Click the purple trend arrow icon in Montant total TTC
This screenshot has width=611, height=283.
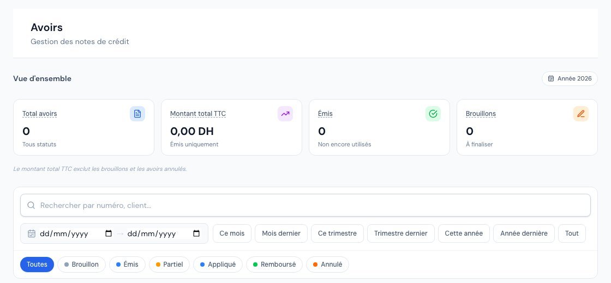pos(285,114)
